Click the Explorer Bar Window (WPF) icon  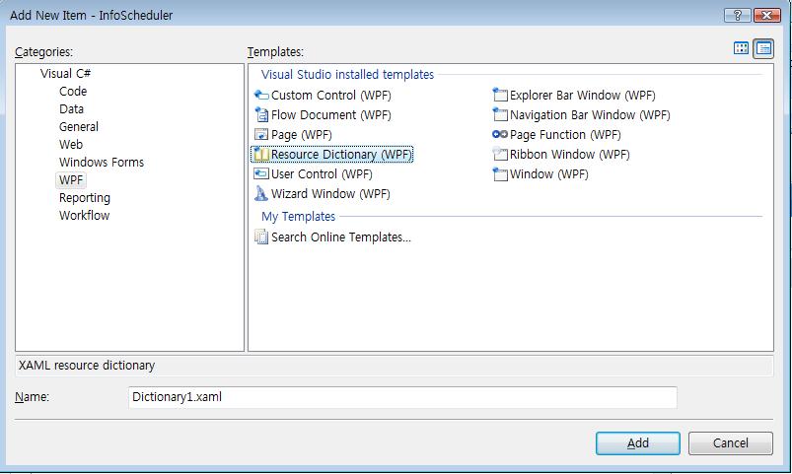click(x=500, y=95)
